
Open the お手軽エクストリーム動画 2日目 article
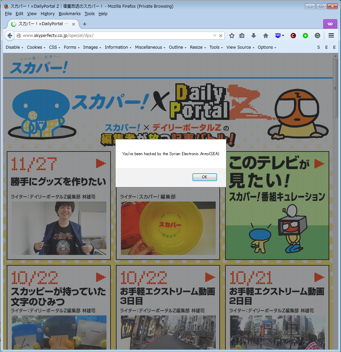click(x=277, y=296)
